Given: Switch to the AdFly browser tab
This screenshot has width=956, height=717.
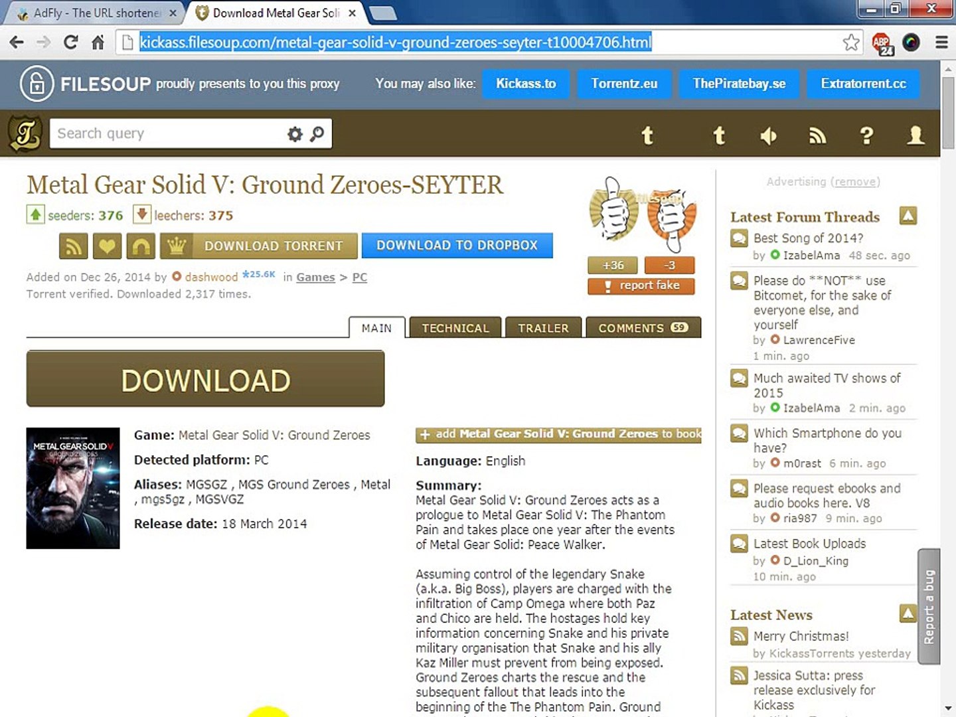Looking at the screenshot, I should [97, 13].
